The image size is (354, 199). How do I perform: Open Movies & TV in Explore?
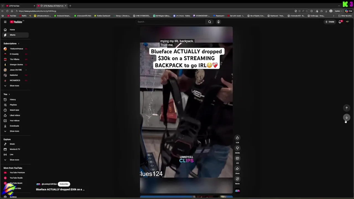tap(16, 149)
